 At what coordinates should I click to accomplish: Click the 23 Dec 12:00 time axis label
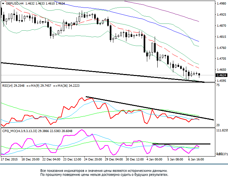click(72, 159)
